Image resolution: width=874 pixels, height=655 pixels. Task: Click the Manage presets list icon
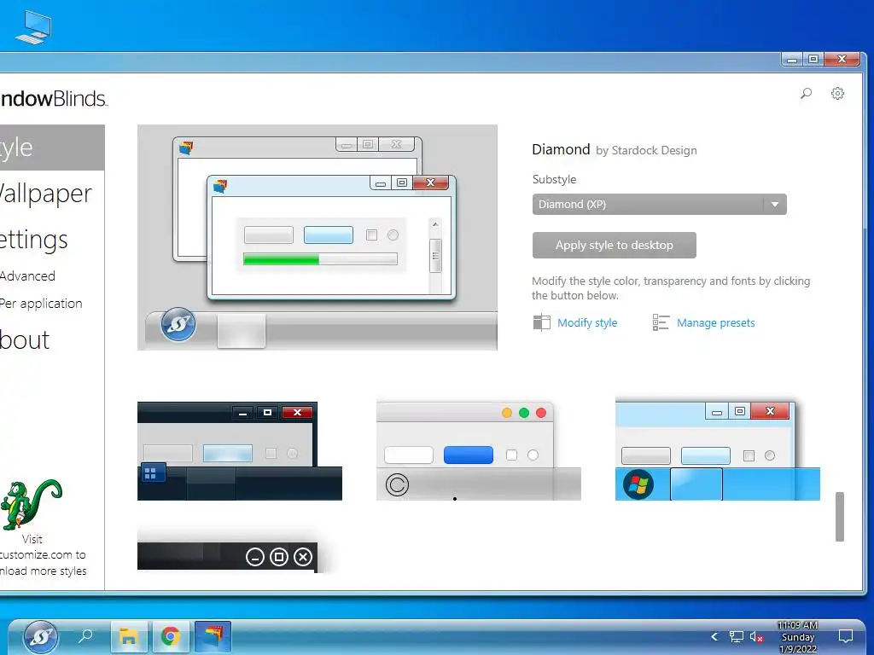661,322
